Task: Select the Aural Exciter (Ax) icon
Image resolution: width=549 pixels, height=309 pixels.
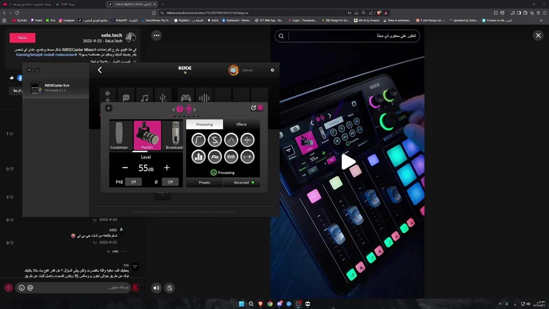Action: click(x=215, y=157)
